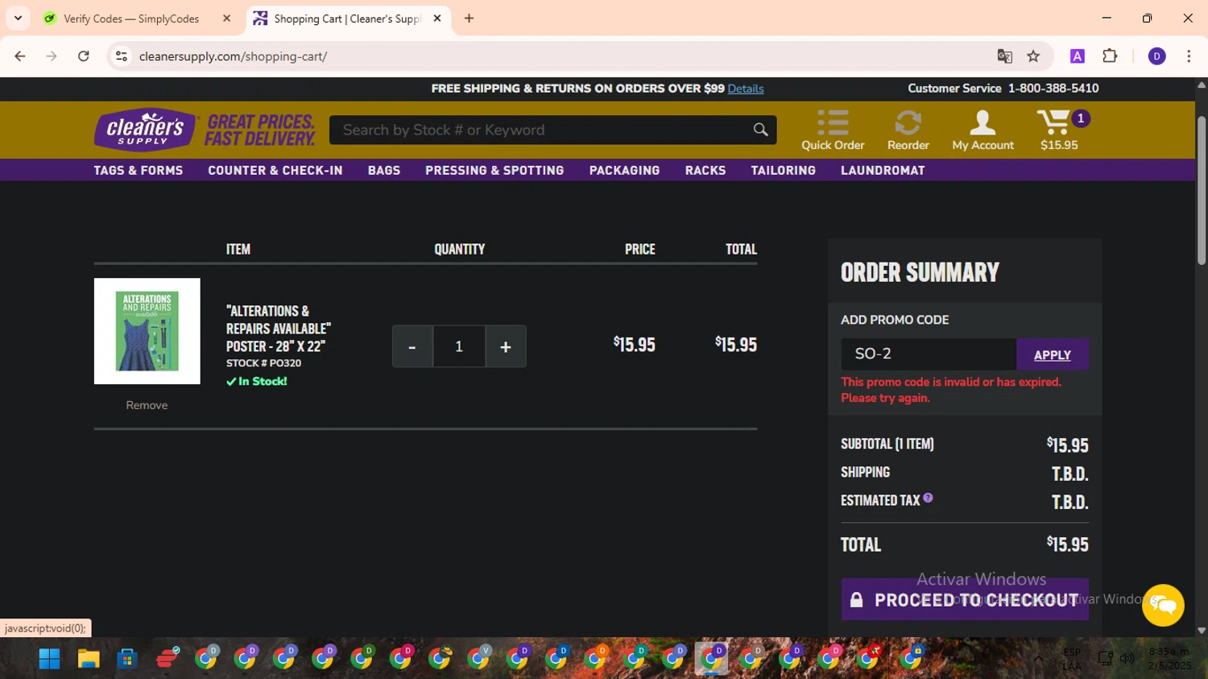
Task: Open the tab search dropdown arrow
Action: (x=18, y=19)
